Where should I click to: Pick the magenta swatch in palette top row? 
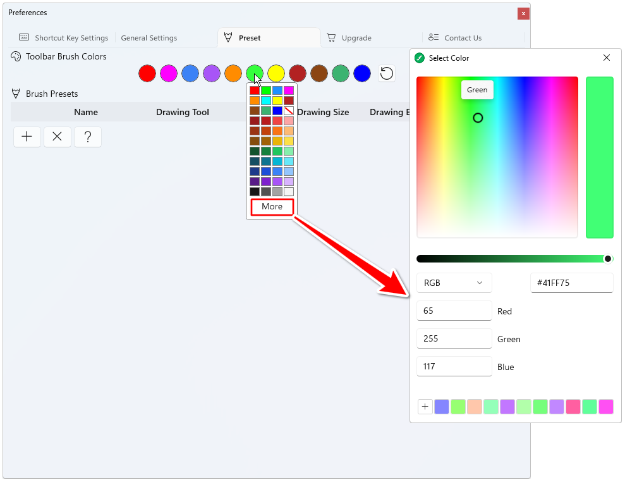click(289, 90)
